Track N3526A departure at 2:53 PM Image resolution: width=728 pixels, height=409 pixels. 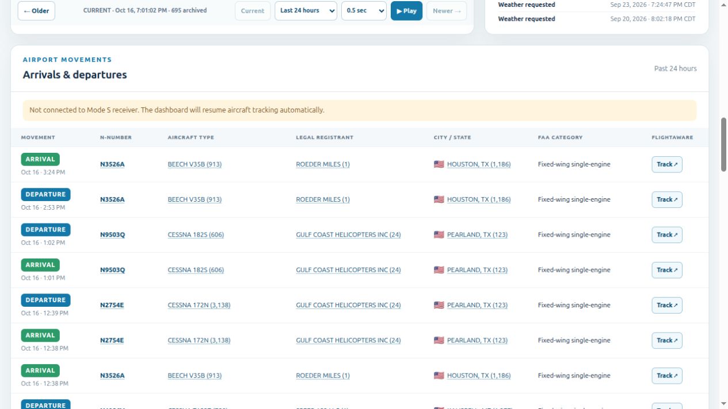click(667, 199)
